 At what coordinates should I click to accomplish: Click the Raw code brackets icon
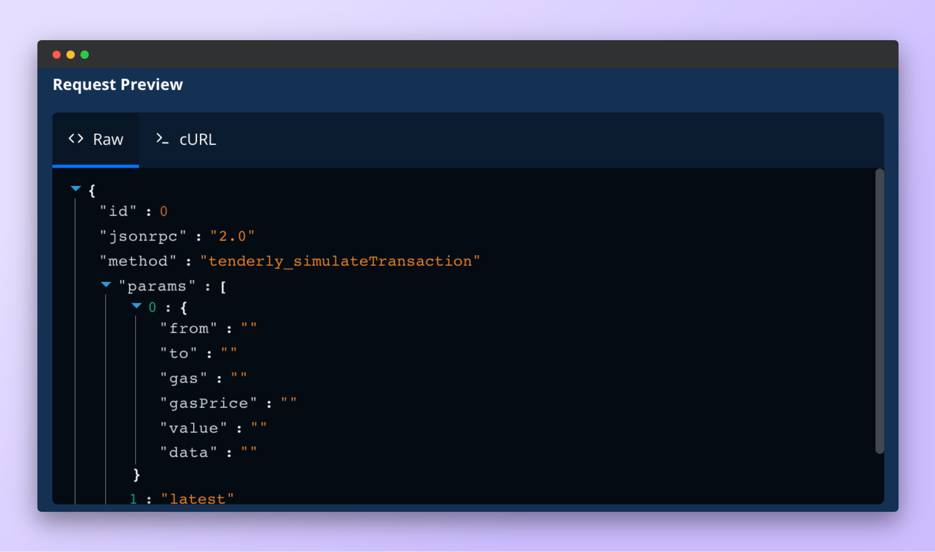(76, 139)
